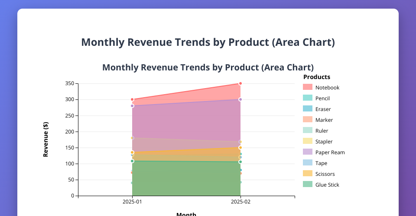Select the Scissors data point at 2025-02
This screenshot has width=416, height=216.
pos(240,148)
